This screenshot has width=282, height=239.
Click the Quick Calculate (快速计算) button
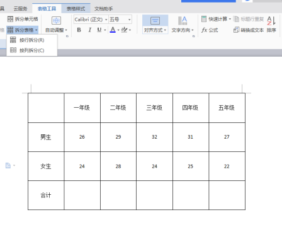[x=216, y=19]
